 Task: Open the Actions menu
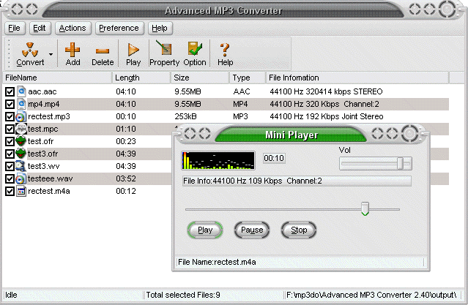click(73, 28)
